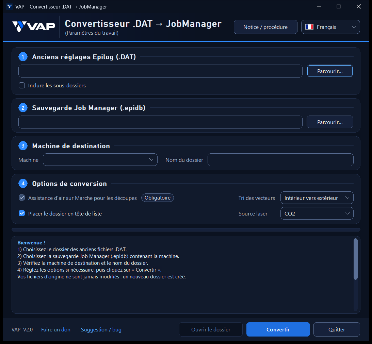The height and width of the screenshot is (344, 372).
Task: Close the VAP converter window
Action: [x=358, y=6]
